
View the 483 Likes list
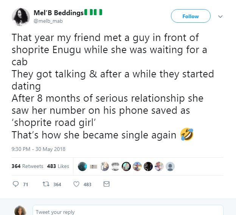click(x=58, y=166)
